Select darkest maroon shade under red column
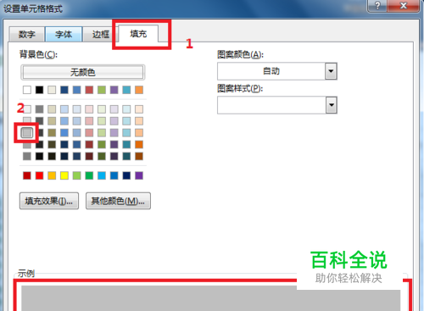 (89, 156)
